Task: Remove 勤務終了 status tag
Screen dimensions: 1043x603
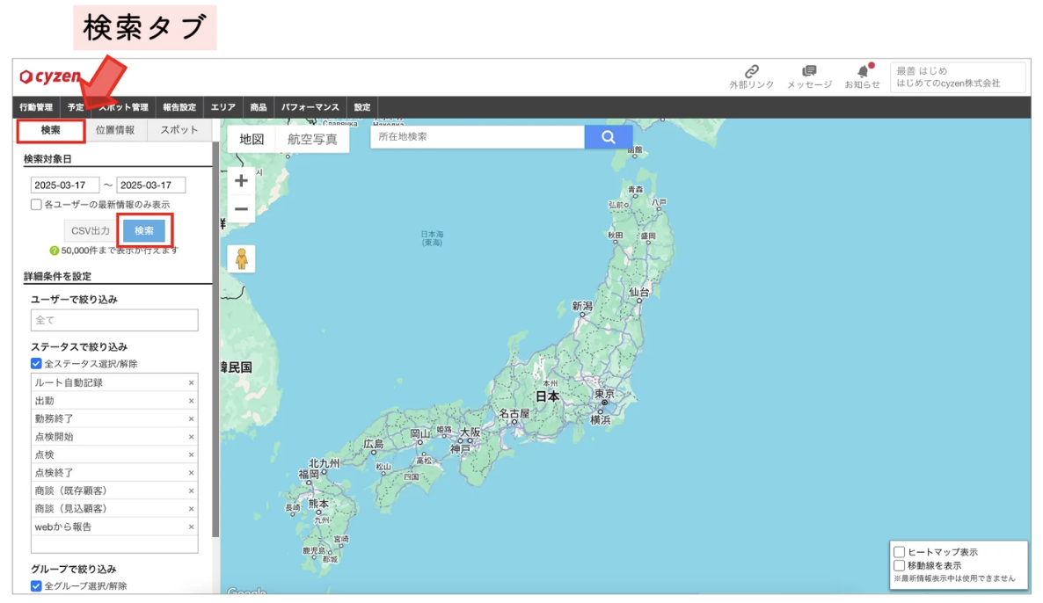Action: 192,418
